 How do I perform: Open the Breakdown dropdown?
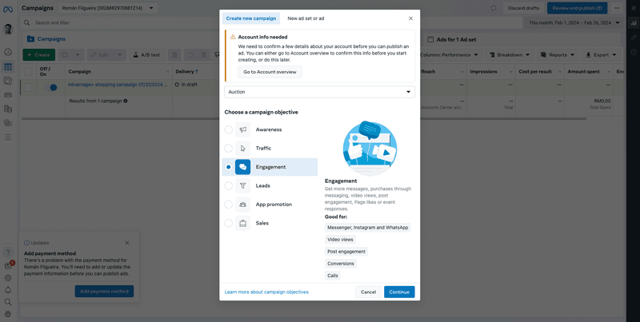(x=510, y=54)
